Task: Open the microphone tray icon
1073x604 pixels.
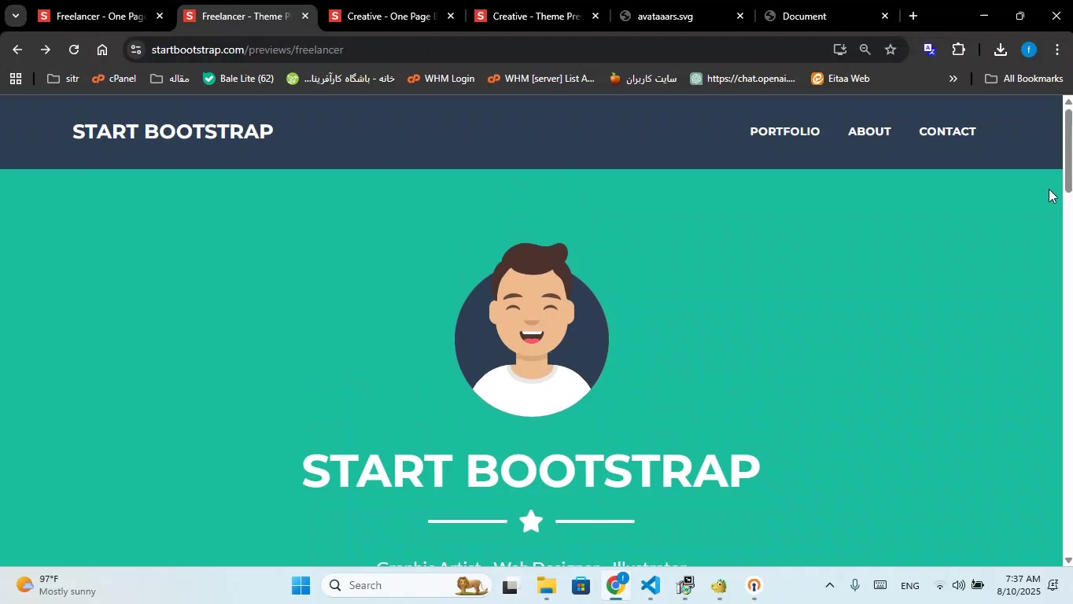Action: click(855, 585)
